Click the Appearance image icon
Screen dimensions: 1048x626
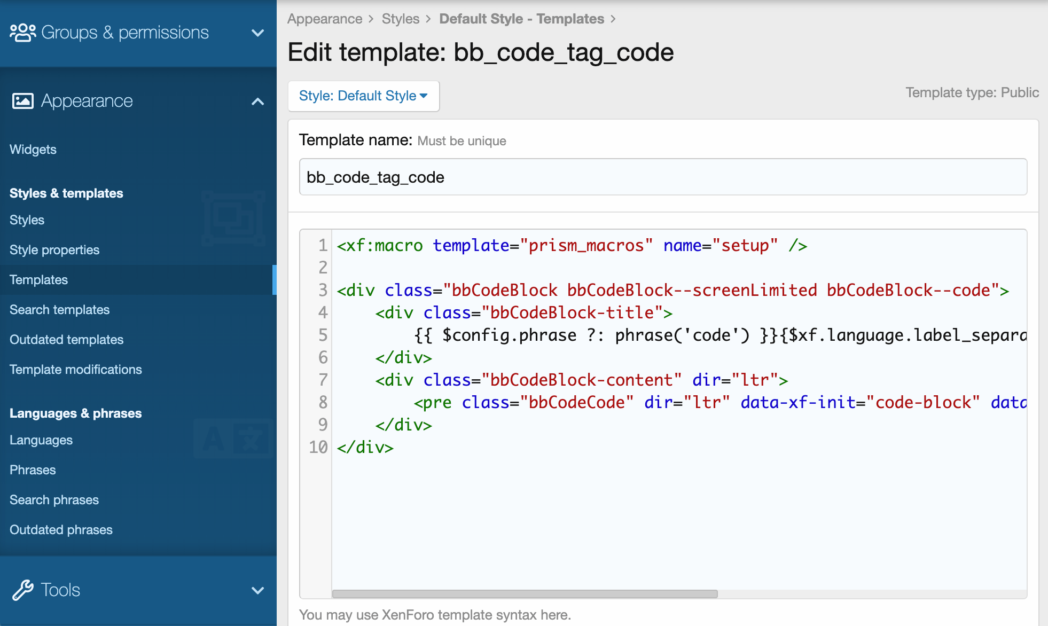[22, 101]
